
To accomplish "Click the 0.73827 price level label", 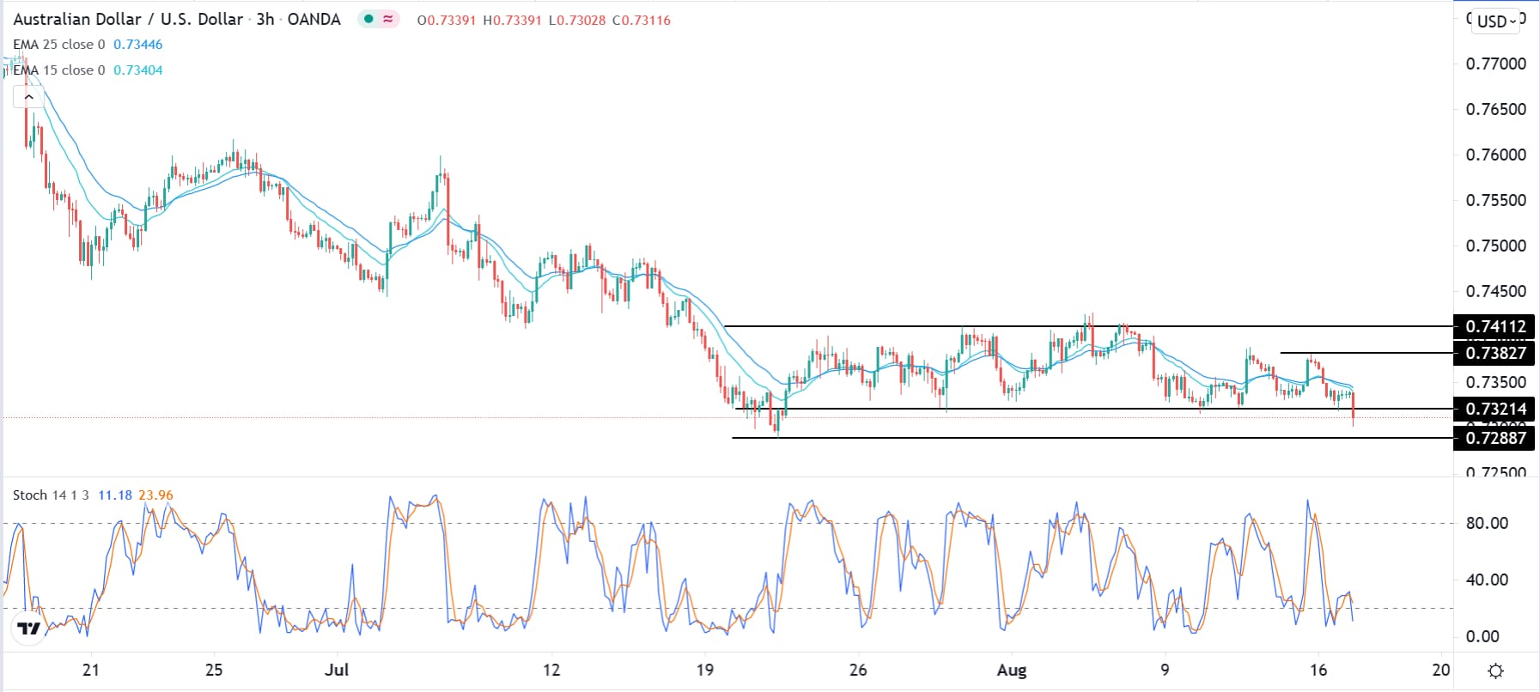I will click(1495, 353).
